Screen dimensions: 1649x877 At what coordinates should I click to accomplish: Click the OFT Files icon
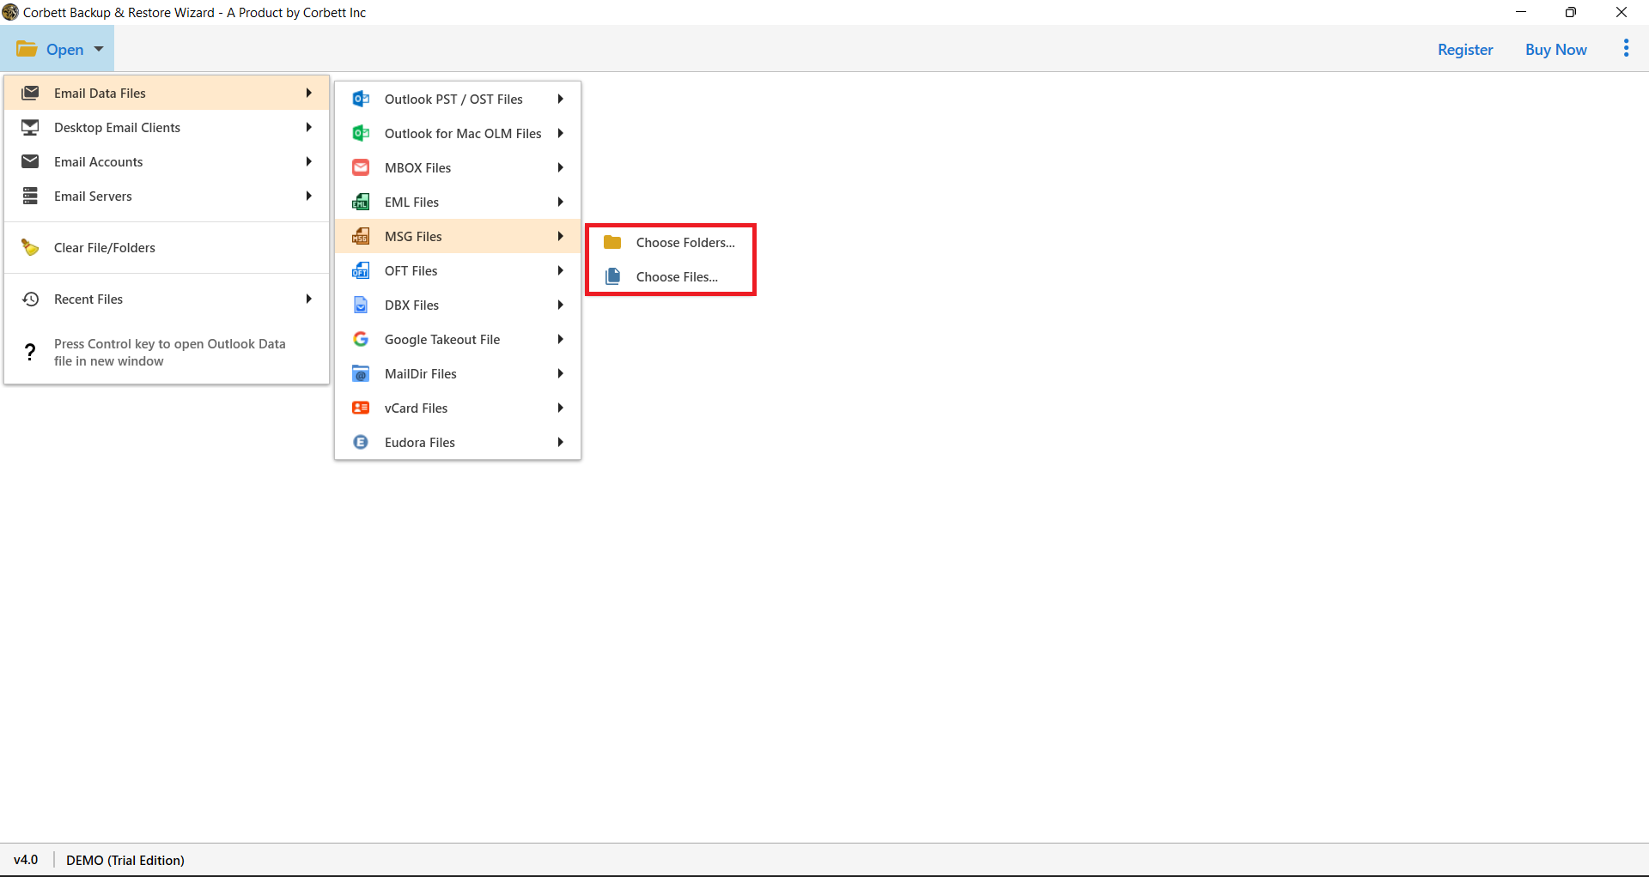pos(361,270)
